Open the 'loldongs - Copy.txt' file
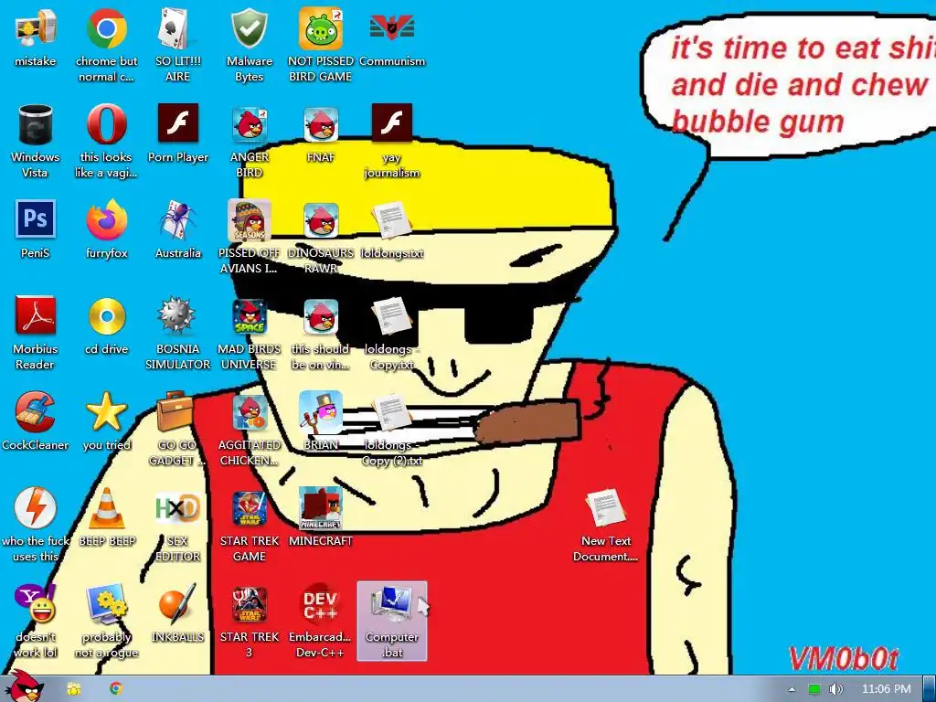The image size is (936, 702). [392, 333]
